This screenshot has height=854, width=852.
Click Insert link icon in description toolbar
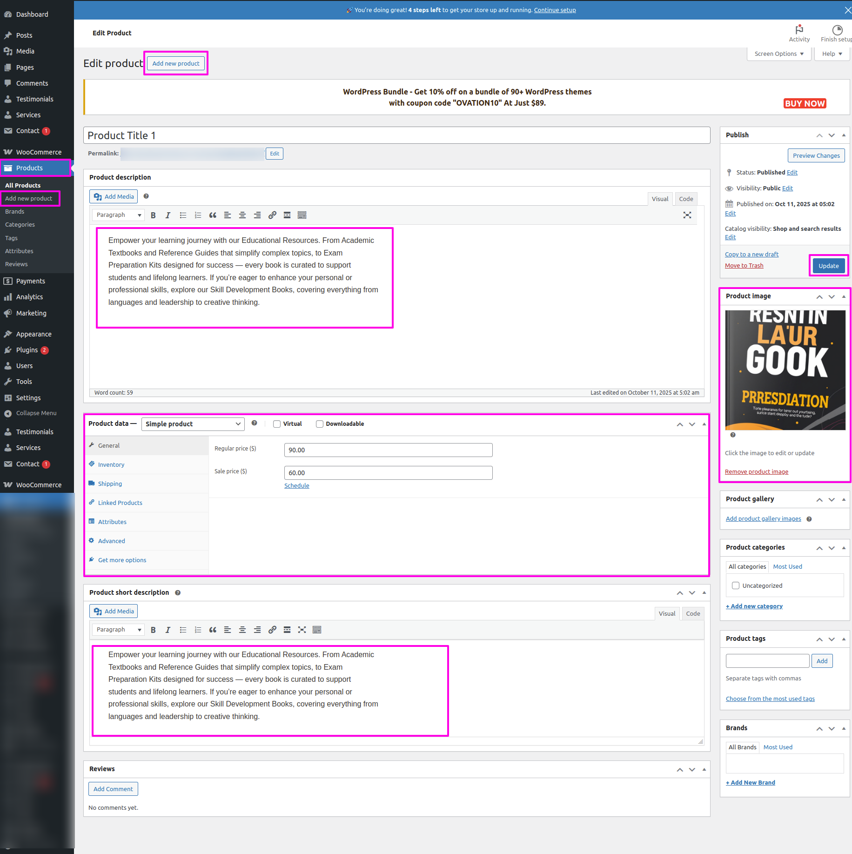pyautogui.click(x=272, y=215)
